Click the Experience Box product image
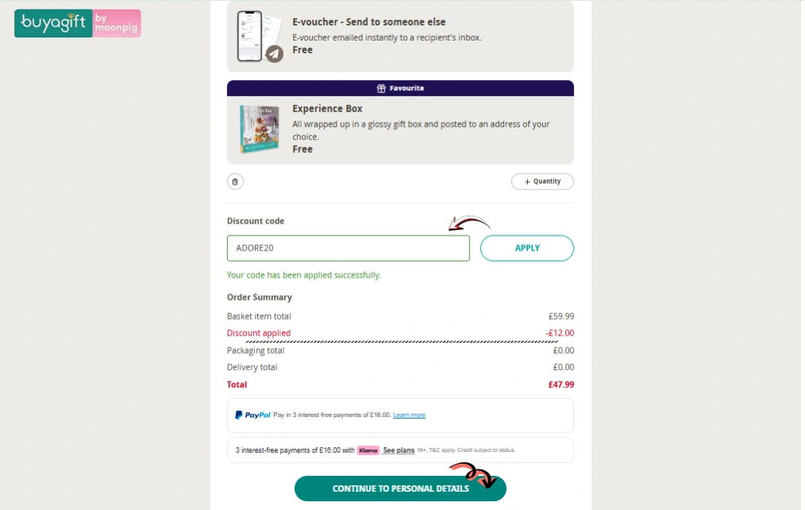 [x=260, y=129]
